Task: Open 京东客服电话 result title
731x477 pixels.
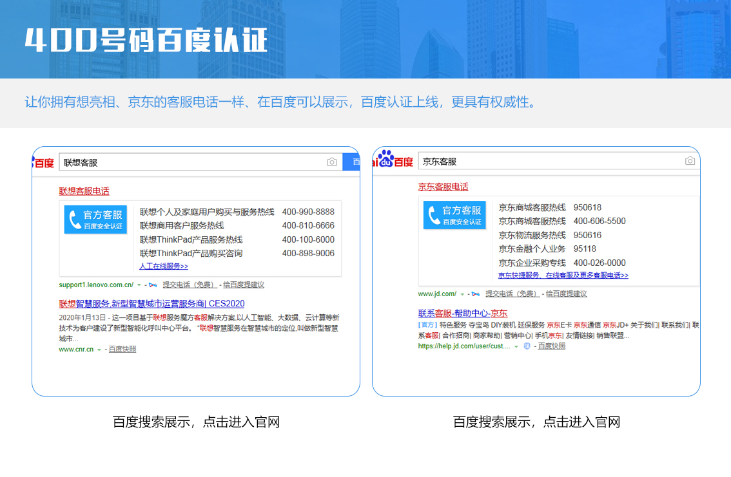Action: coord(443,187)
